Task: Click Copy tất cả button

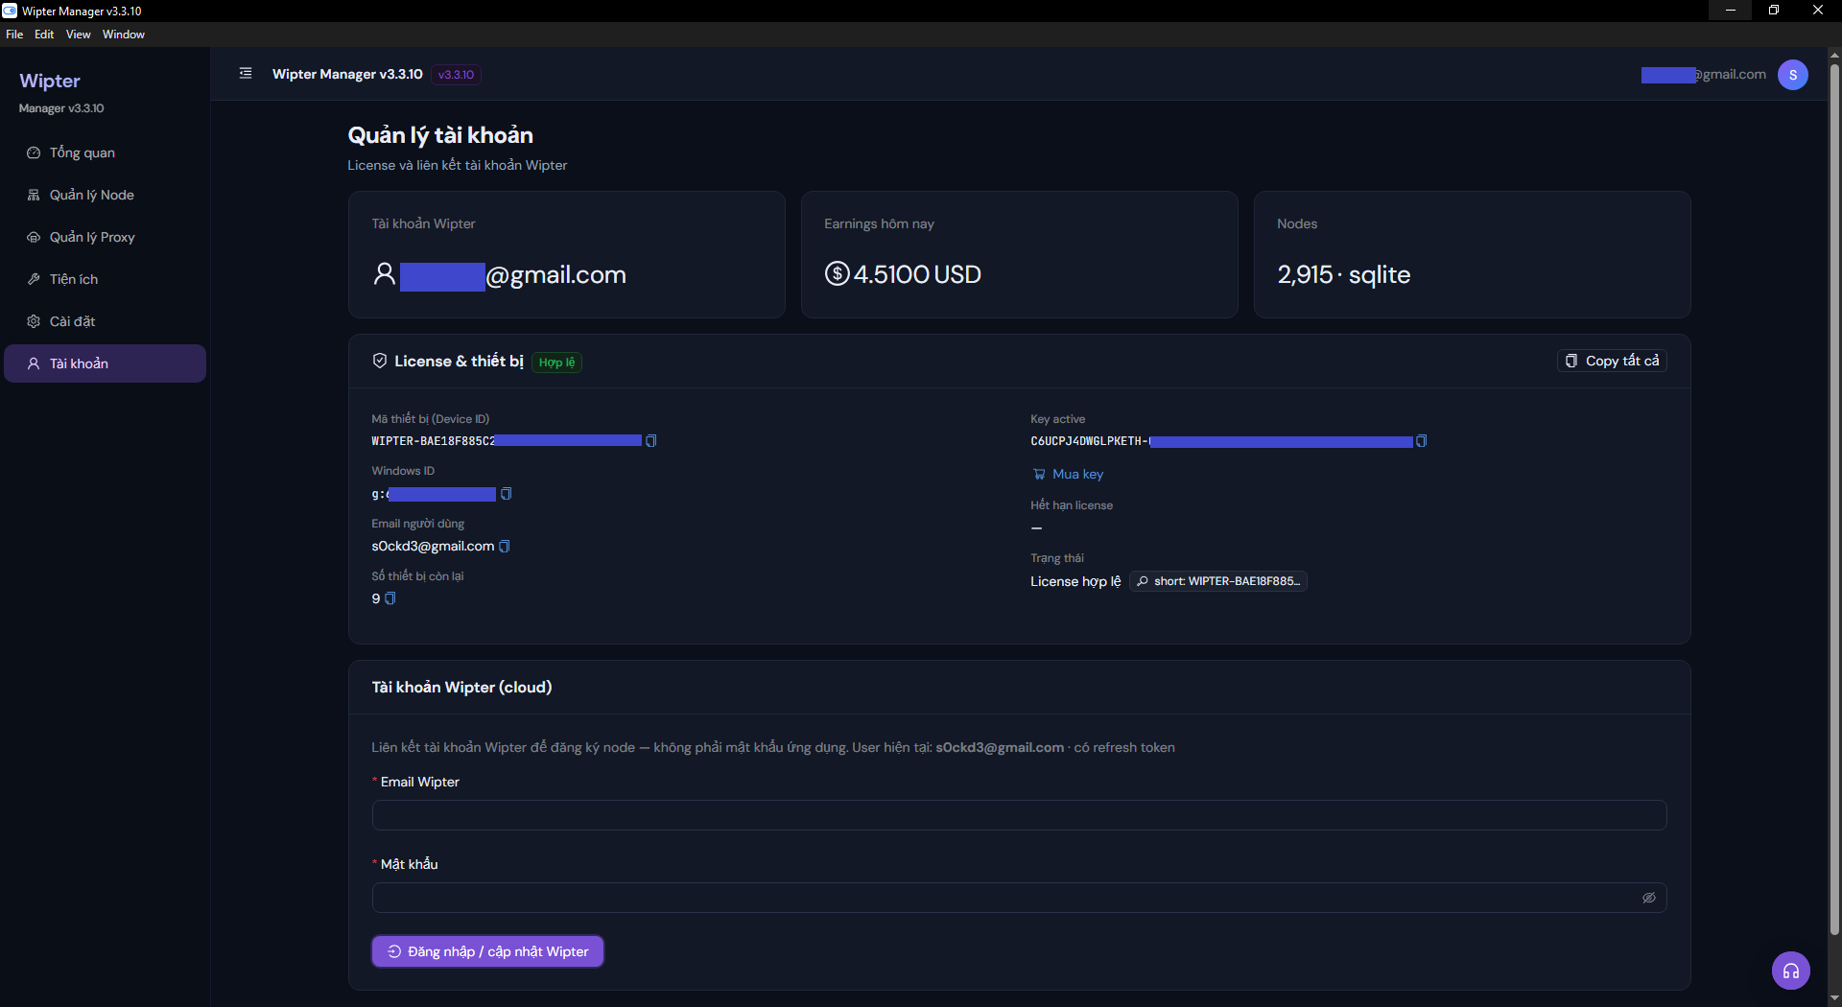Action: 1612,361
